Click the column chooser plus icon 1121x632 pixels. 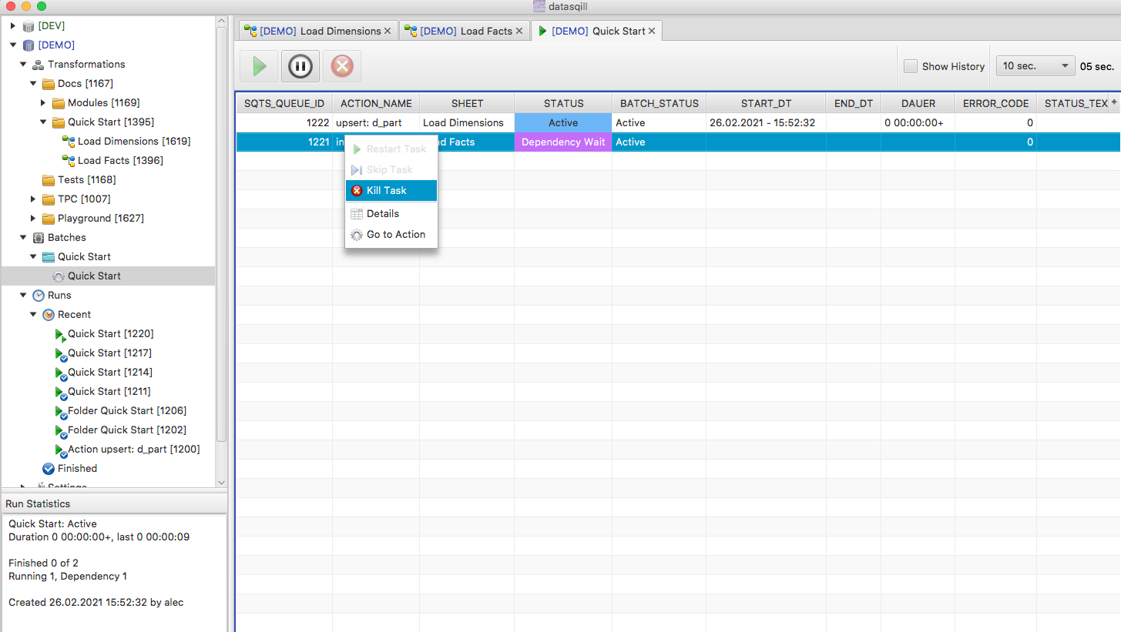click(x=1113, y=102)
